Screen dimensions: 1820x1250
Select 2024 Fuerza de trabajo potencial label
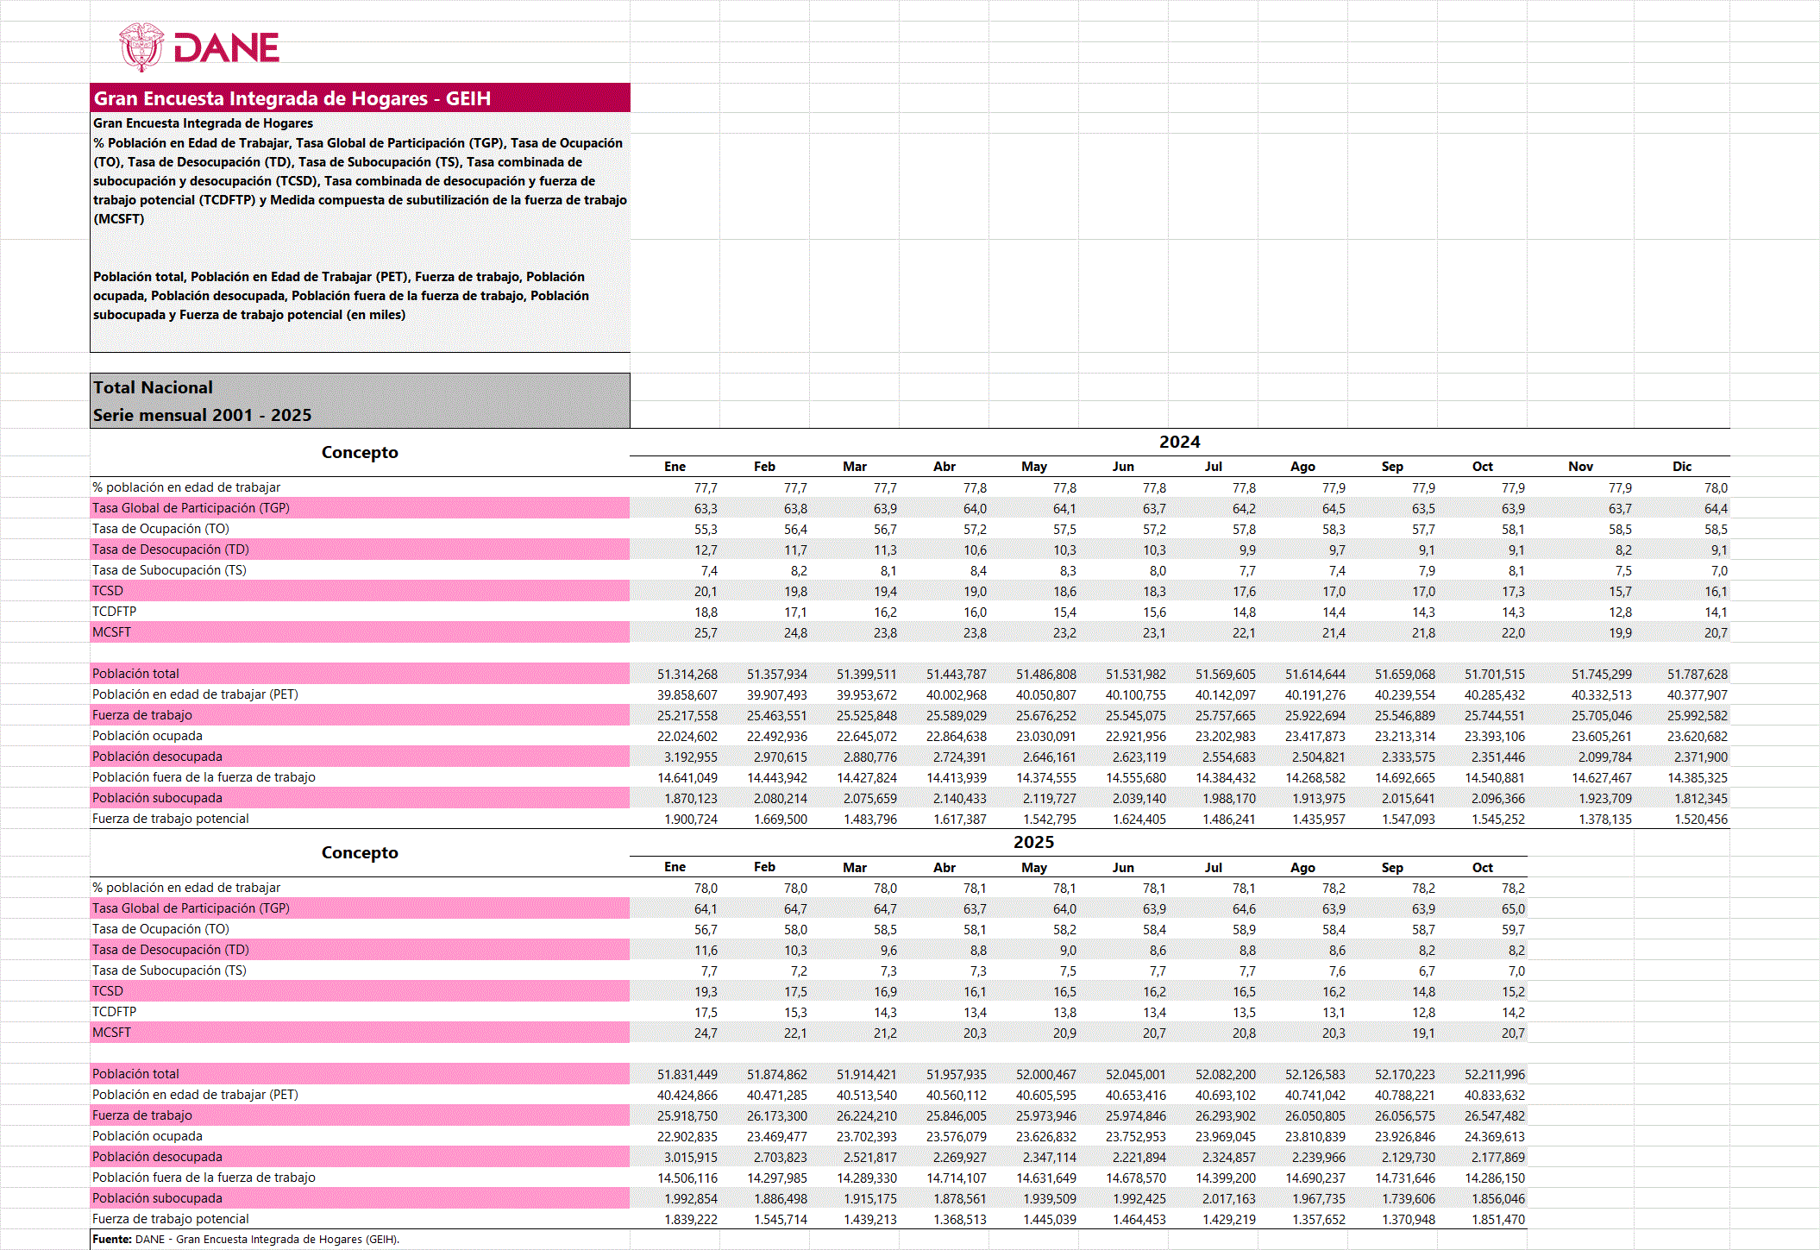coord(171,819)
